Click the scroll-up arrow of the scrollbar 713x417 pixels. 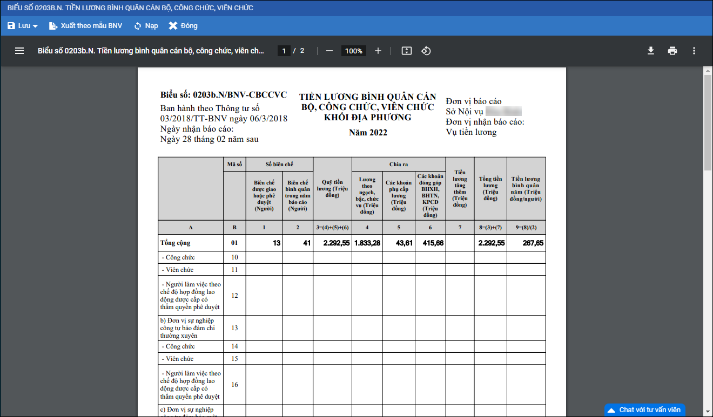click(708, 71)
